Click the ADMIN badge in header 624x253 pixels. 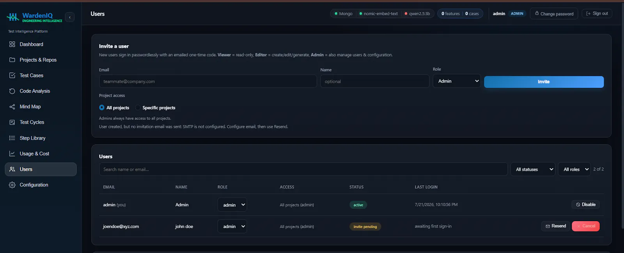coord(517,14)
